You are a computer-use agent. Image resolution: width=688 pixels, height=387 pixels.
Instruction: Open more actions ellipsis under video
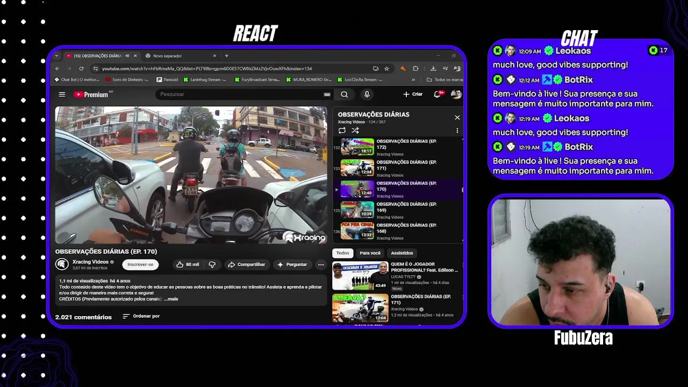[x=321, y=264]
